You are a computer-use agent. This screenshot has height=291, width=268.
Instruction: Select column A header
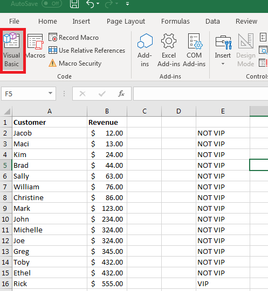pyautogui.click(x=50, y=111)
